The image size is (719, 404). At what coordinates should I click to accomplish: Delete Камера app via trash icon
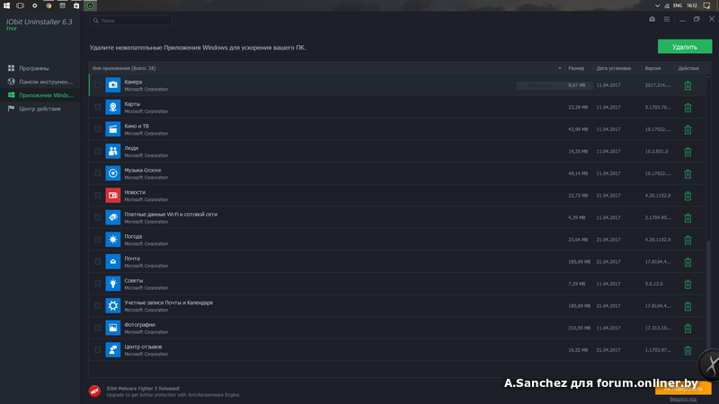[688, 85]
